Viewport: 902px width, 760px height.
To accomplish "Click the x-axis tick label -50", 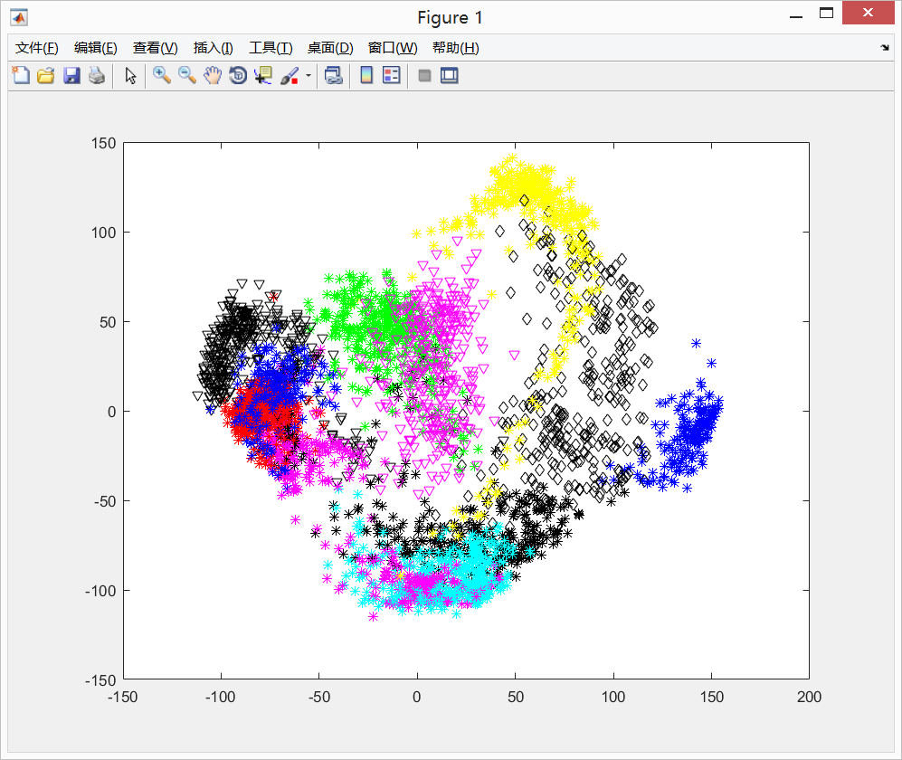I will [319, 697].
